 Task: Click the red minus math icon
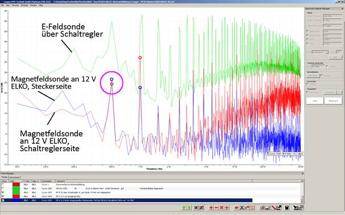pyautogui.click(x=217, y=208)
